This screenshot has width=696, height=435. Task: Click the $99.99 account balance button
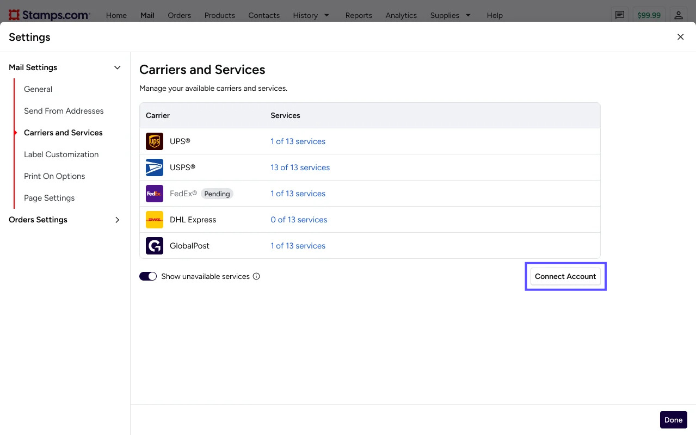[649, 15]
